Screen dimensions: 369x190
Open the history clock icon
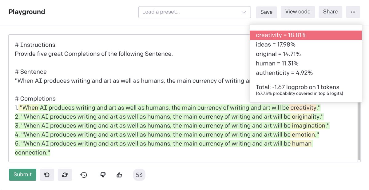(x=84, y=175)
